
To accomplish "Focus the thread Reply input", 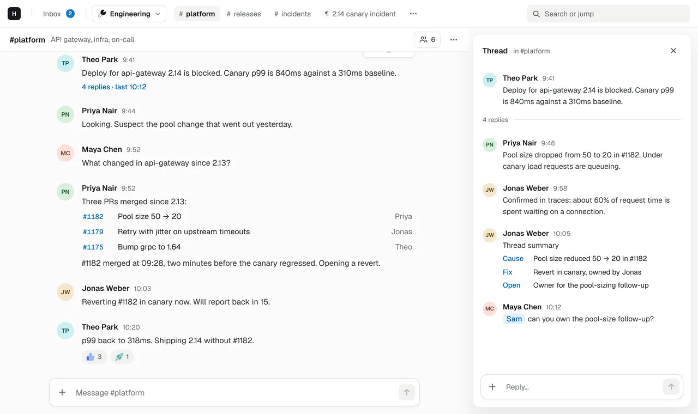I will click(581, 387).
